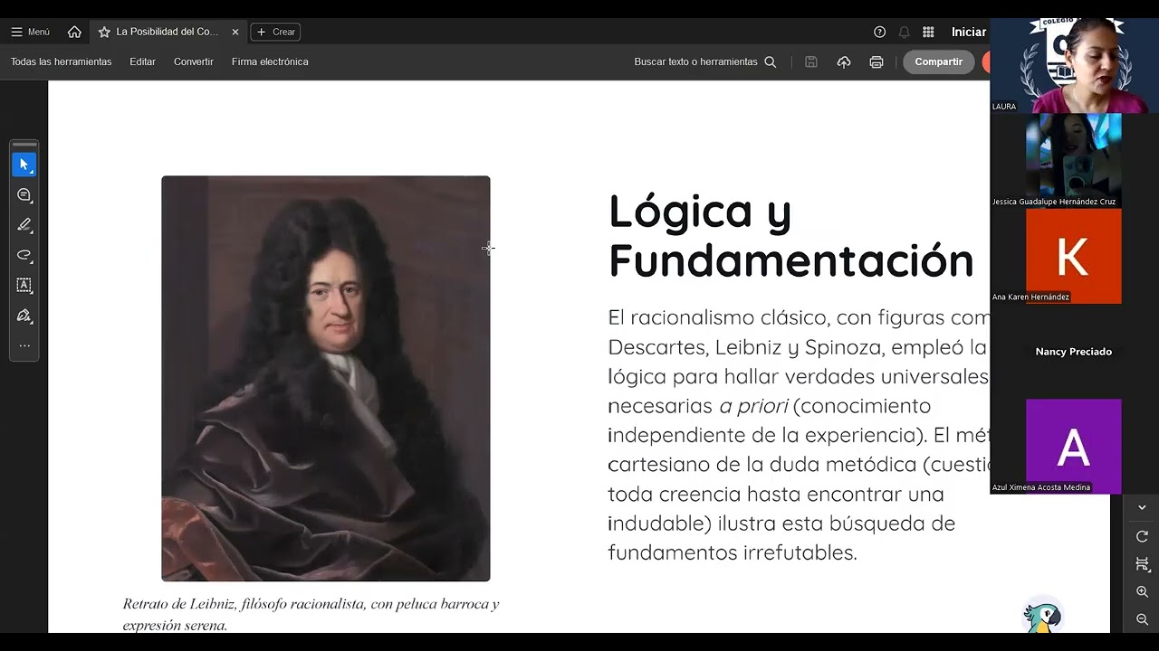
Task: Click the Lógica y Fundamentación heading
Action: 790,235
